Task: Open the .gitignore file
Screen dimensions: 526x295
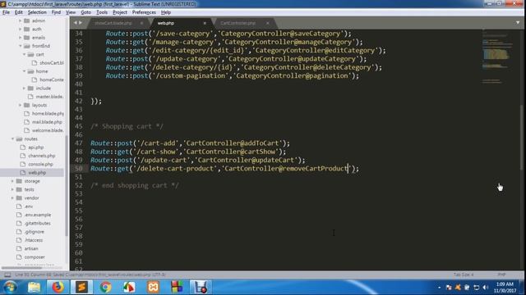Action: click(35, 231)
